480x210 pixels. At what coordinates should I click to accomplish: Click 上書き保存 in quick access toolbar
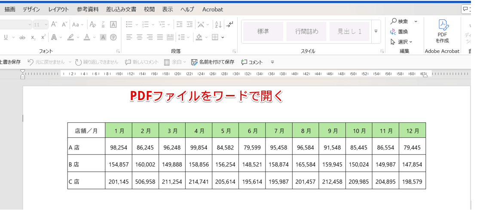pyautogui.click(x=10, y=62)
